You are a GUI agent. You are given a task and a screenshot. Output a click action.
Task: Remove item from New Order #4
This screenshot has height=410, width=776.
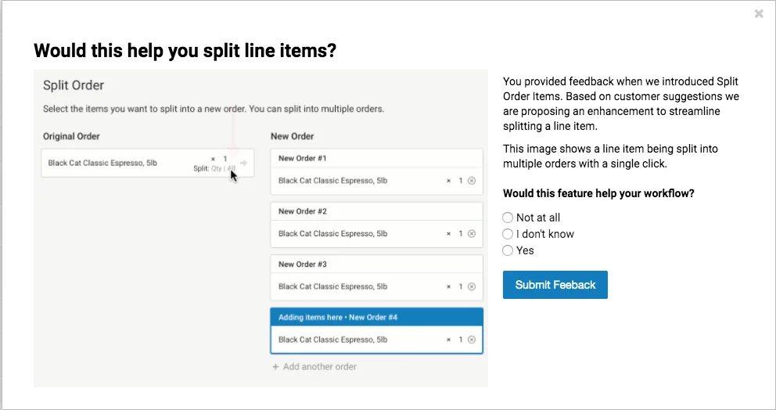[x=472, y=340]
